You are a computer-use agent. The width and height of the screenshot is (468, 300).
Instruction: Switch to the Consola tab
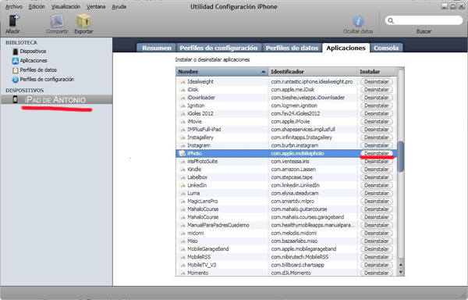click(x=386, y=48)
